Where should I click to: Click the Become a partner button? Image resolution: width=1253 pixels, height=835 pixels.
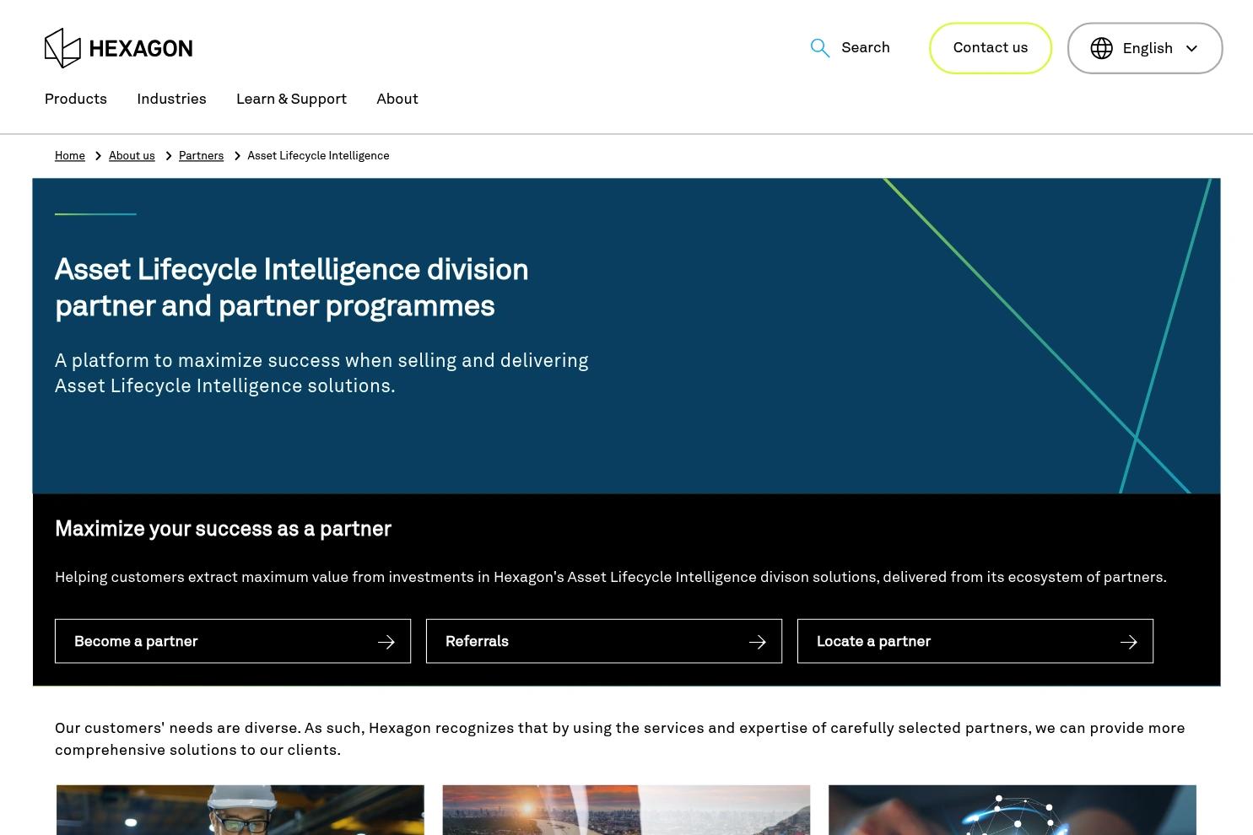[233, 641]
